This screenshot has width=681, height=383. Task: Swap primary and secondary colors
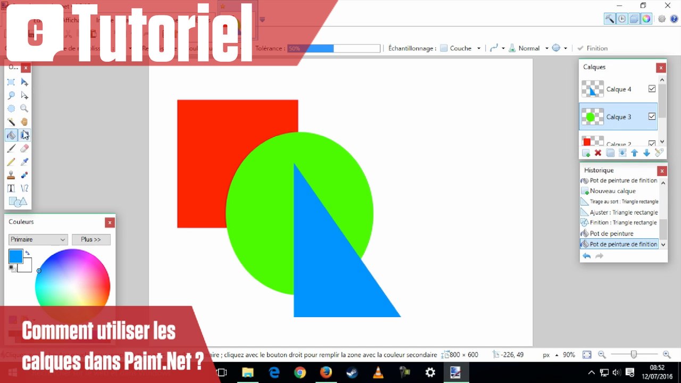(28, 253)
